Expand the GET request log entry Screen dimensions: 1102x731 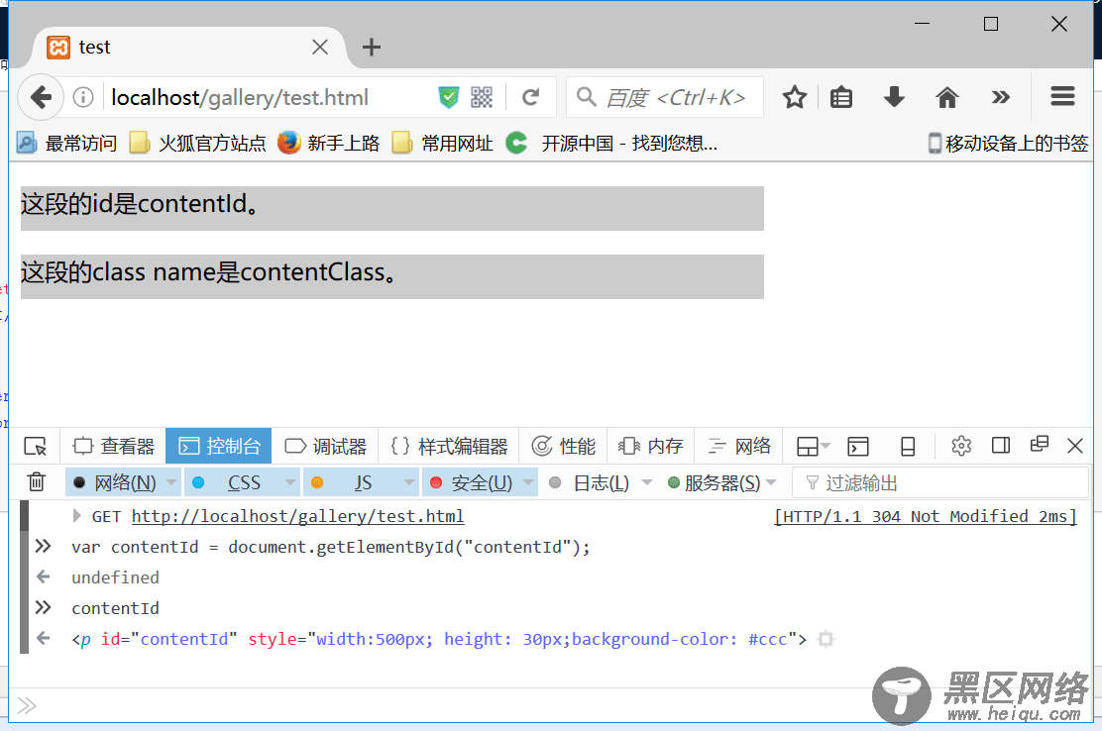76,516
